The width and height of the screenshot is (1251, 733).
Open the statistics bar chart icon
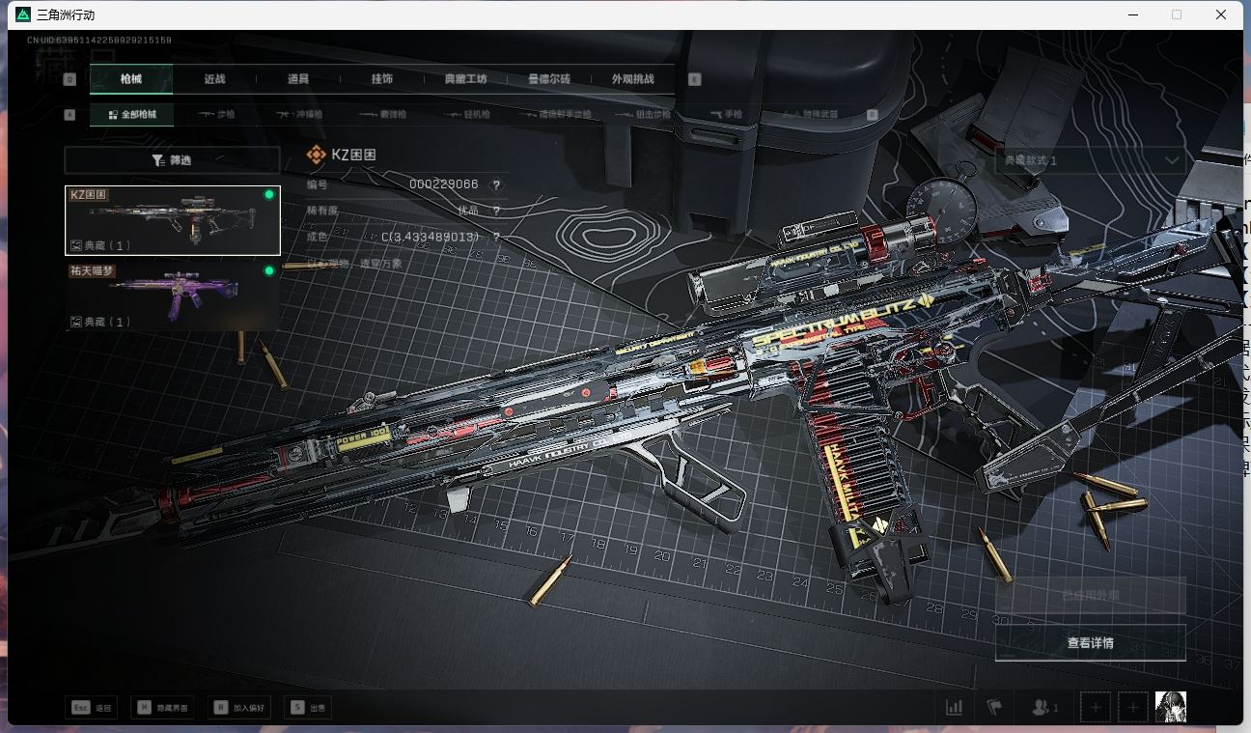pyautogui.click(x=954, y=708)
